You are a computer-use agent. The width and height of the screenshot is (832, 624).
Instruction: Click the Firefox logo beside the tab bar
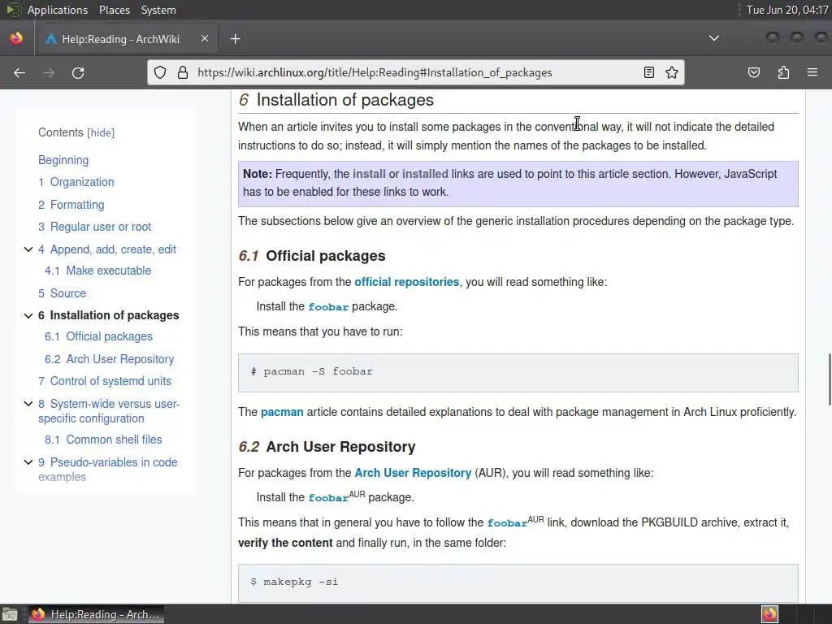pyautogui.click(x=16, y=38)
